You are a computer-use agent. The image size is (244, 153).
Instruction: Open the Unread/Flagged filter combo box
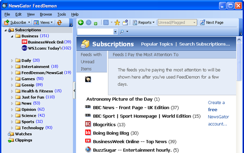click(177, 22)
